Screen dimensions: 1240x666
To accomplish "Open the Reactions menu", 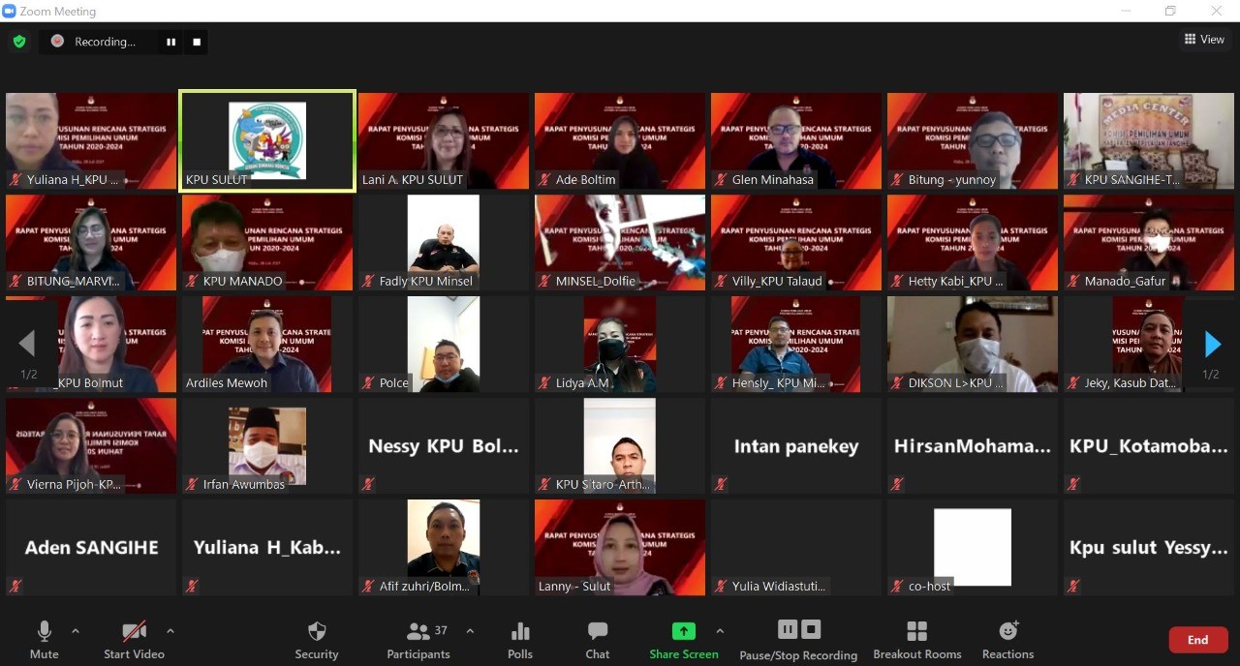I will point(1007,639).
